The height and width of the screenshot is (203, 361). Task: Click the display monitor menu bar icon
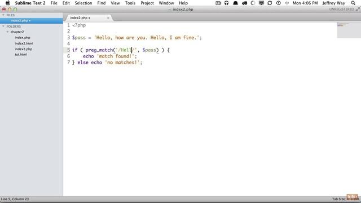261,3
